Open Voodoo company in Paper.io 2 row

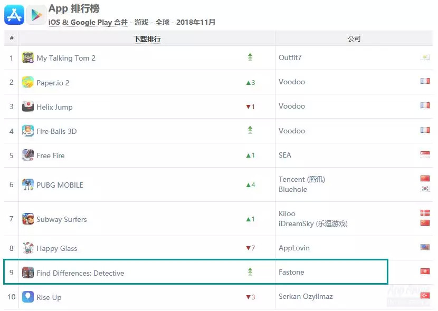[x=292, y=82]
